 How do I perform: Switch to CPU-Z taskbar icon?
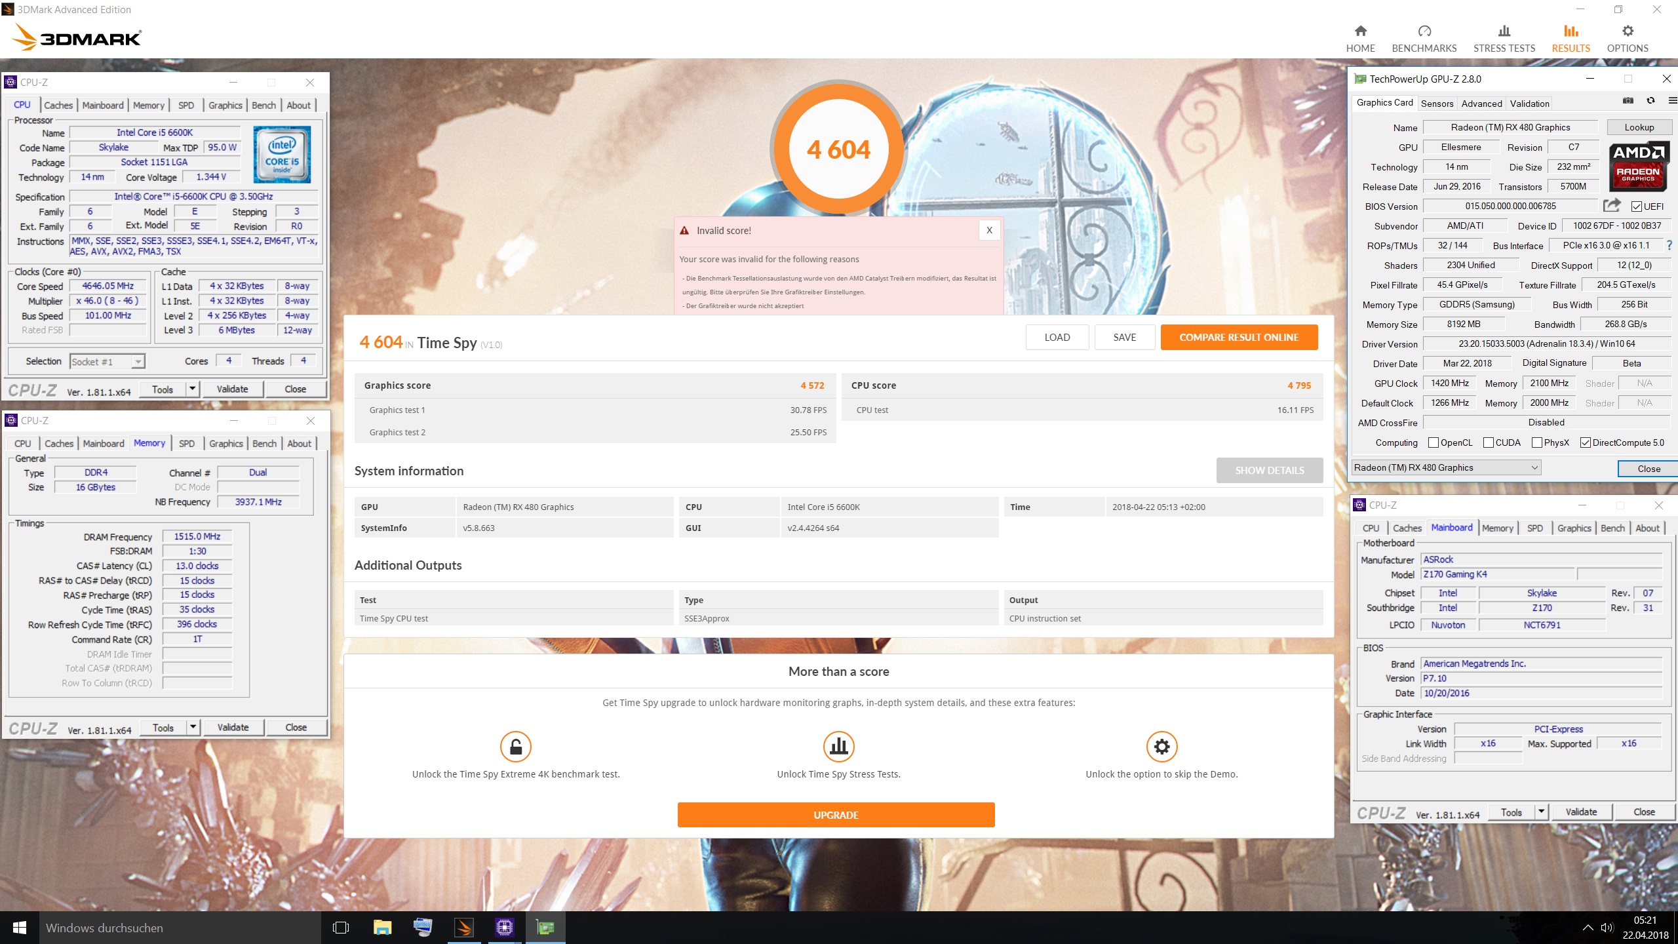(x=504, y=928)
